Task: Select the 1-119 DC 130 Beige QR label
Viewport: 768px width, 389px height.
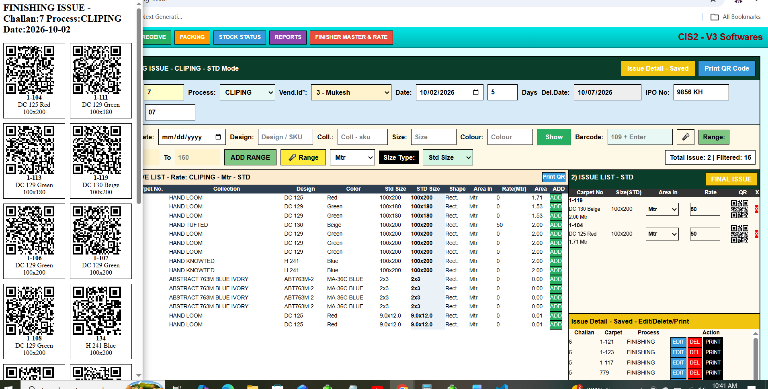Action: [x=101, y=161]
